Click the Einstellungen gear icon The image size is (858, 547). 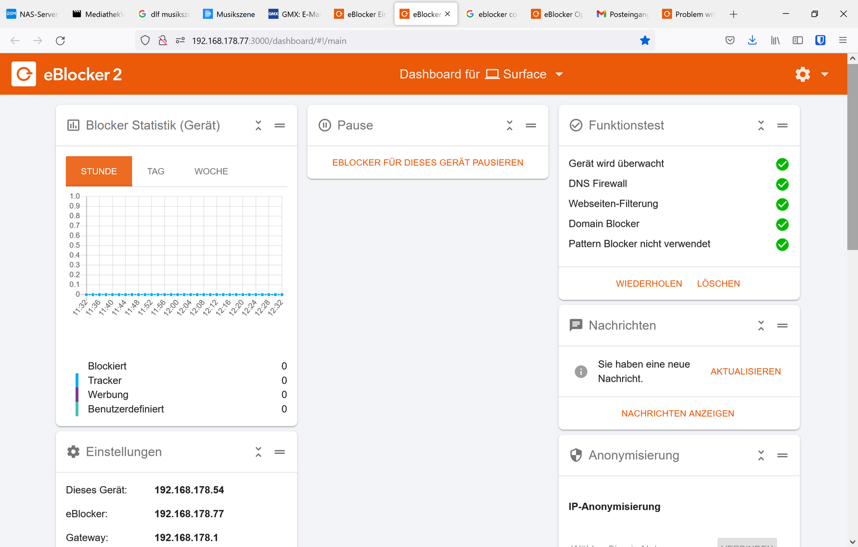(73, 451)
